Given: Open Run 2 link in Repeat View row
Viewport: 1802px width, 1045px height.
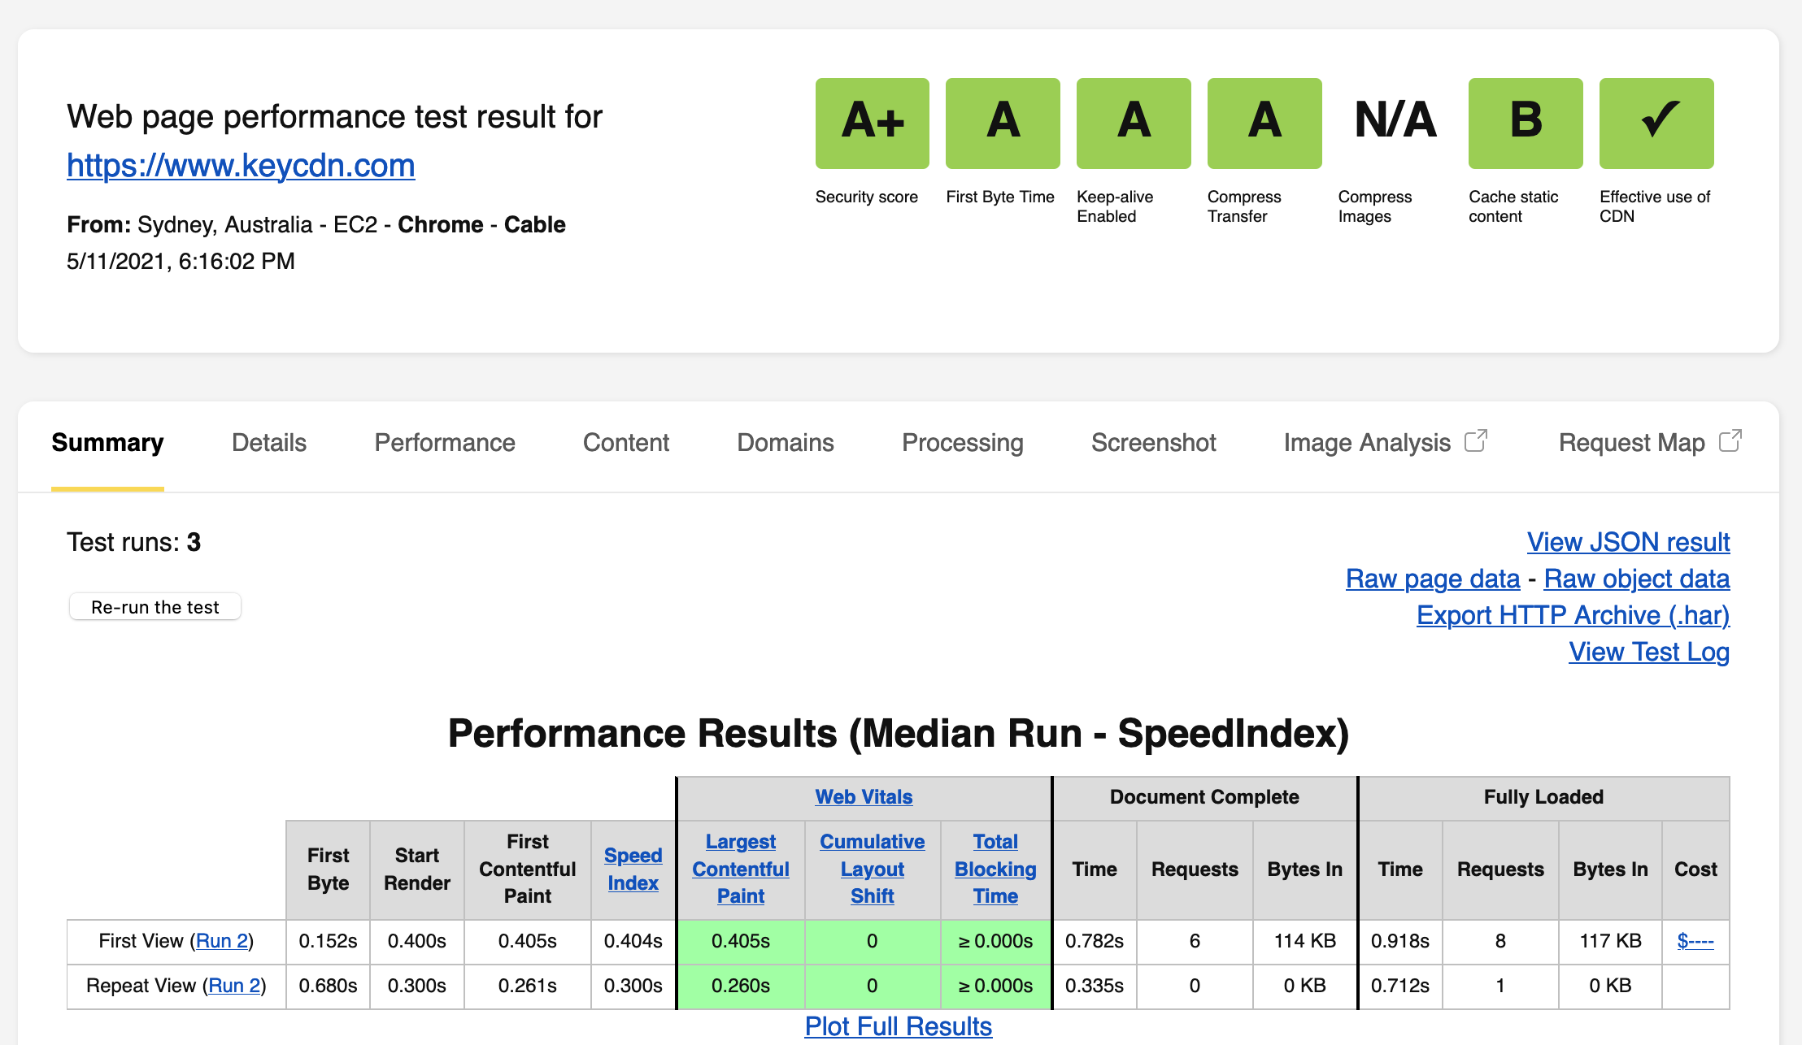Looking at the screenshot, I should (x=234, y=986).
